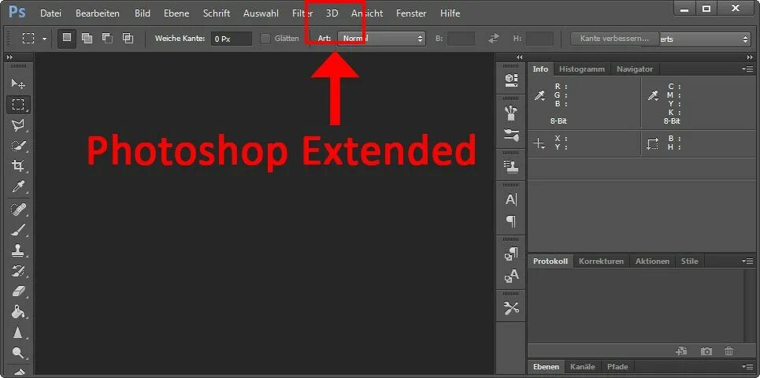The width and height of the screenshot is (760, 378).
Task: Open the workspace switcher dropdown
Action: pos(704,39)
